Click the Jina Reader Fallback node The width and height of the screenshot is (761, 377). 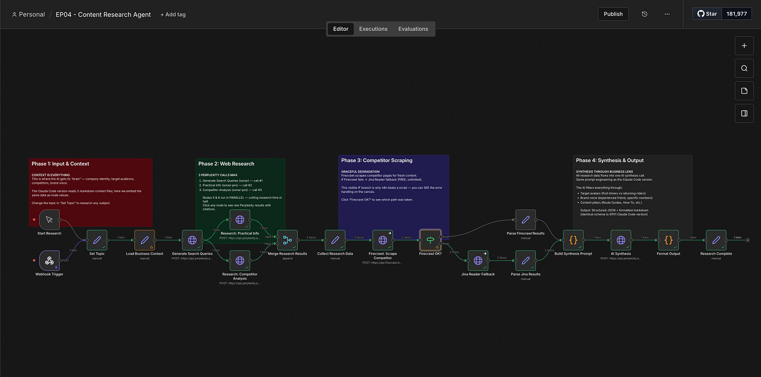[478, 260]
